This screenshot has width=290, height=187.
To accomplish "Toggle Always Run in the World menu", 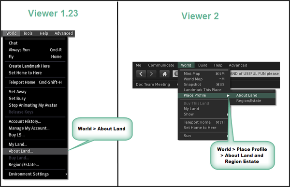I will (35, 50).
